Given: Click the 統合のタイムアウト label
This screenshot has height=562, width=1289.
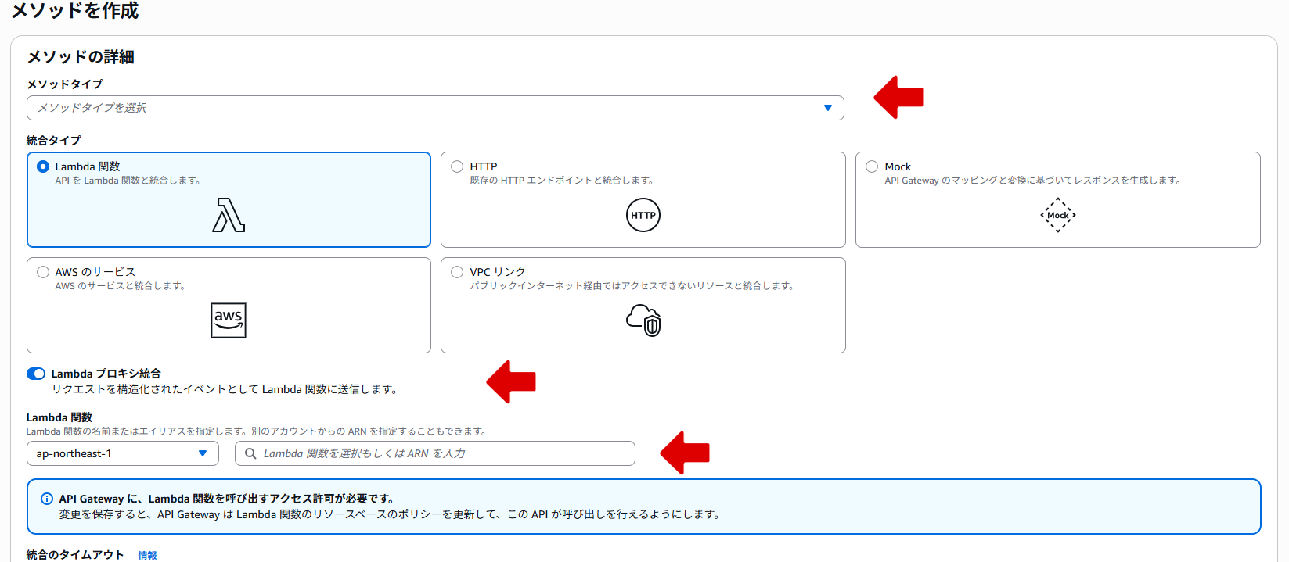Looking at the screenshot, I should click(x=75, y=555).
